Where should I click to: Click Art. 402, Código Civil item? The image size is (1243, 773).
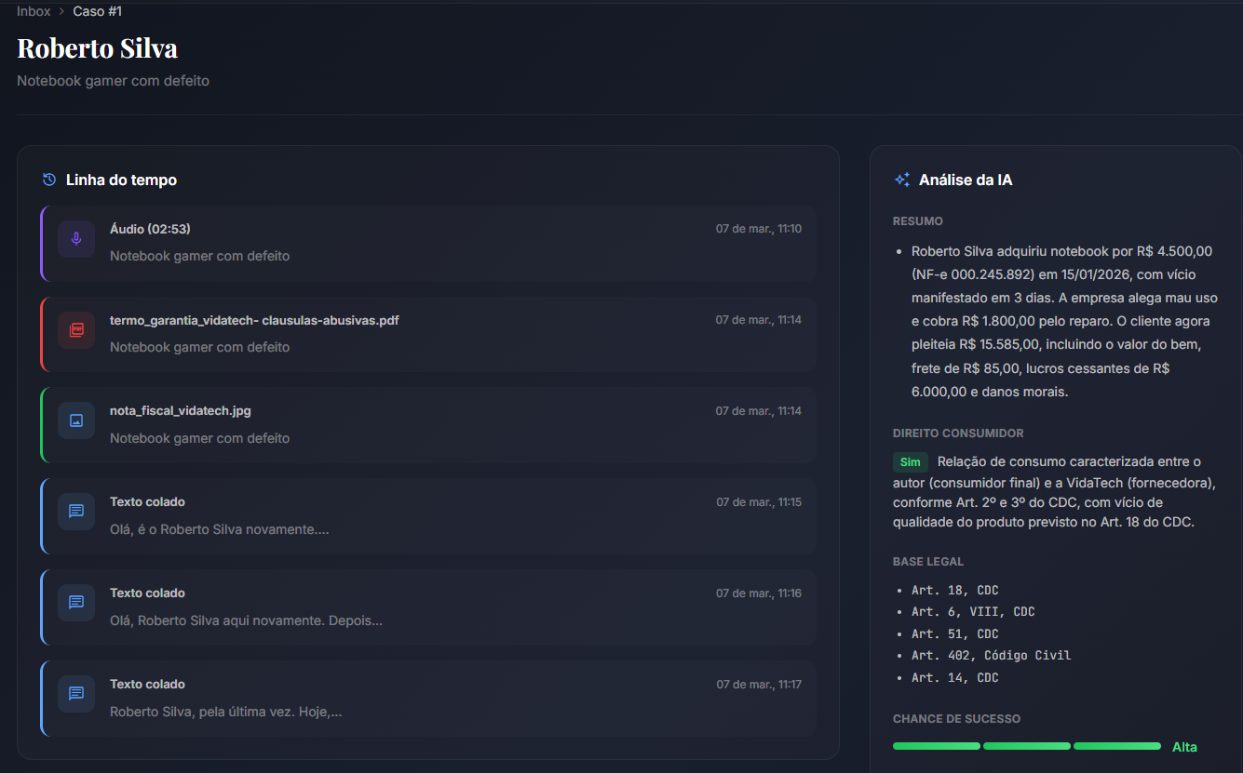992,656
